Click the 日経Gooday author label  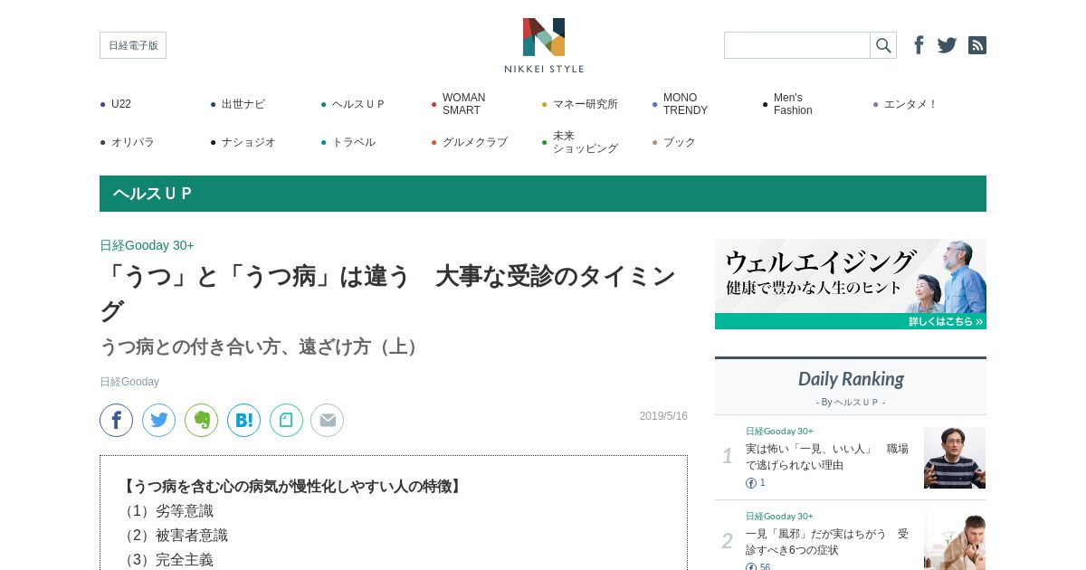coord(129,382)
